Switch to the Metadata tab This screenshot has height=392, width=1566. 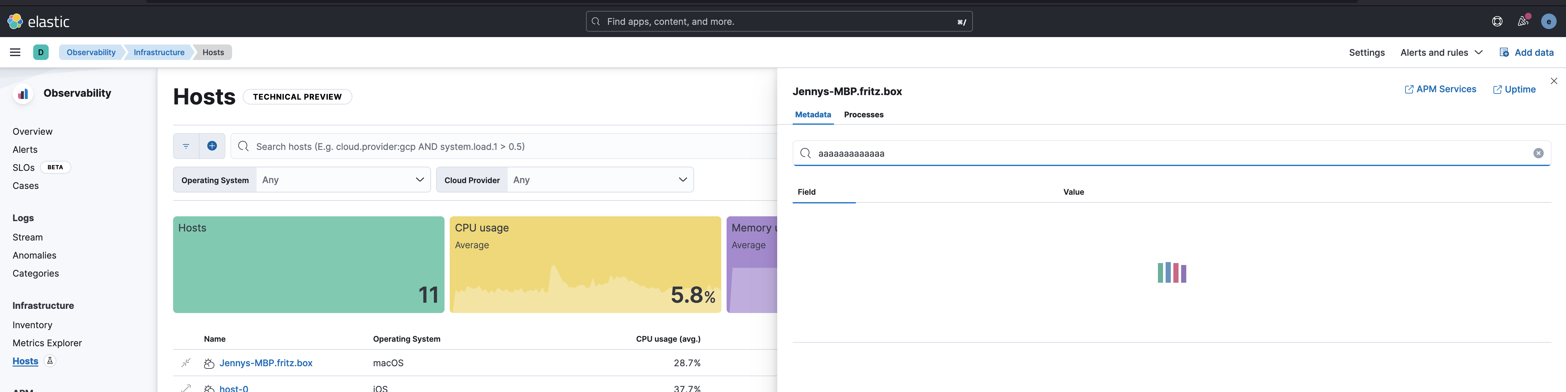813,114
